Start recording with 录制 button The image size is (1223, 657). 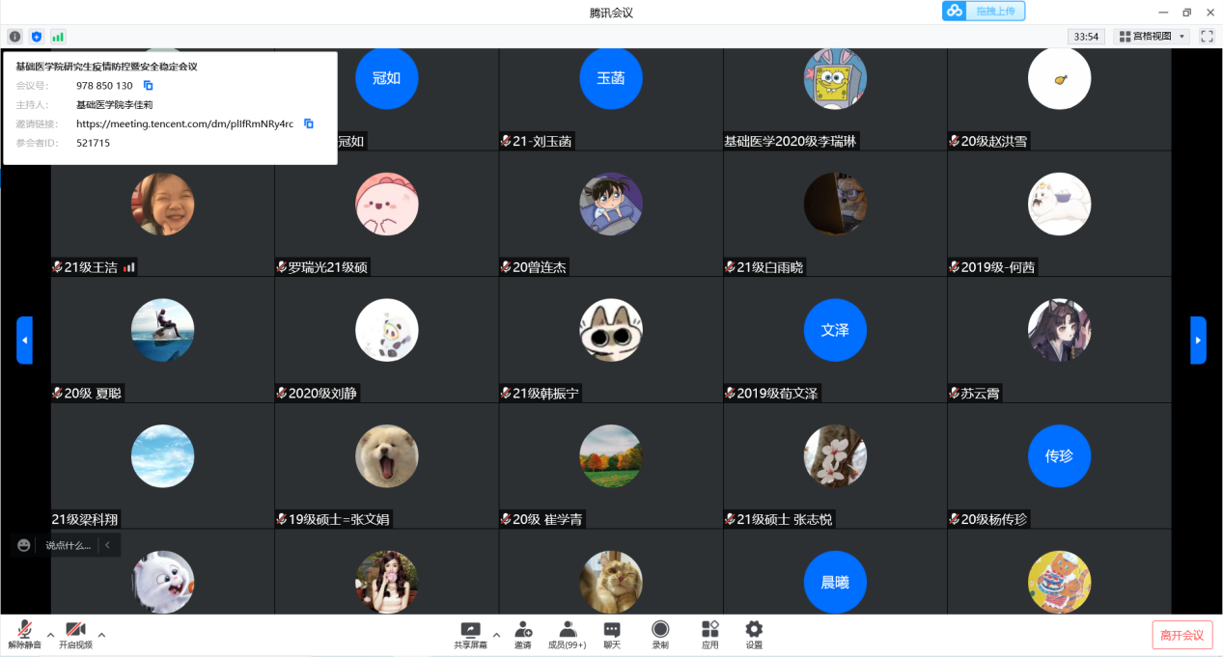point(660,634)
